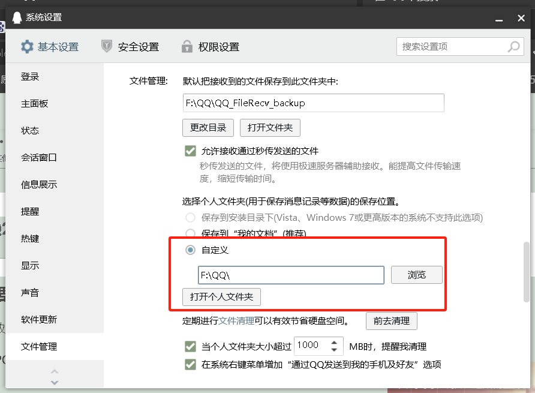Image resolution: width=535 pixels, height=393 pixels.
Task: Open 热键 settings
Action: click(55, 238)
